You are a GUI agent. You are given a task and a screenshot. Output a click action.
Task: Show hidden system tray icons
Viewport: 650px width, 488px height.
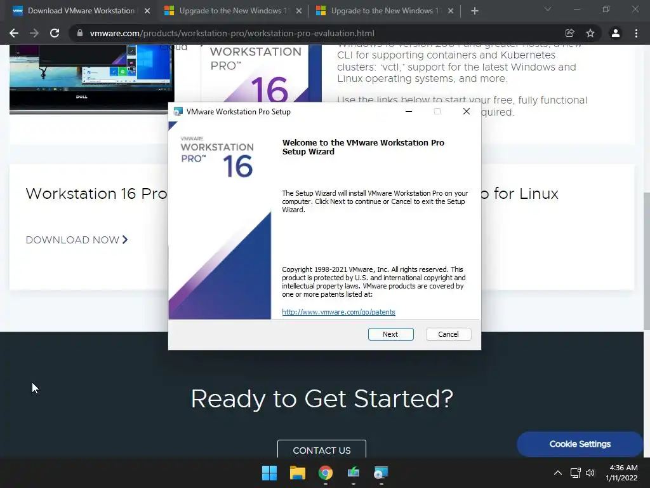tap(558, 473)
